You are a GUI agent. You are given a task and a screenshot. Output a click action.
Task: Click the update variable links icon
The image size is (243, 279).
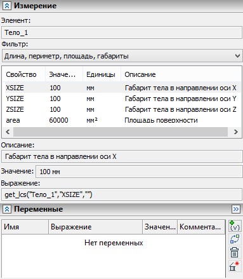235,239
